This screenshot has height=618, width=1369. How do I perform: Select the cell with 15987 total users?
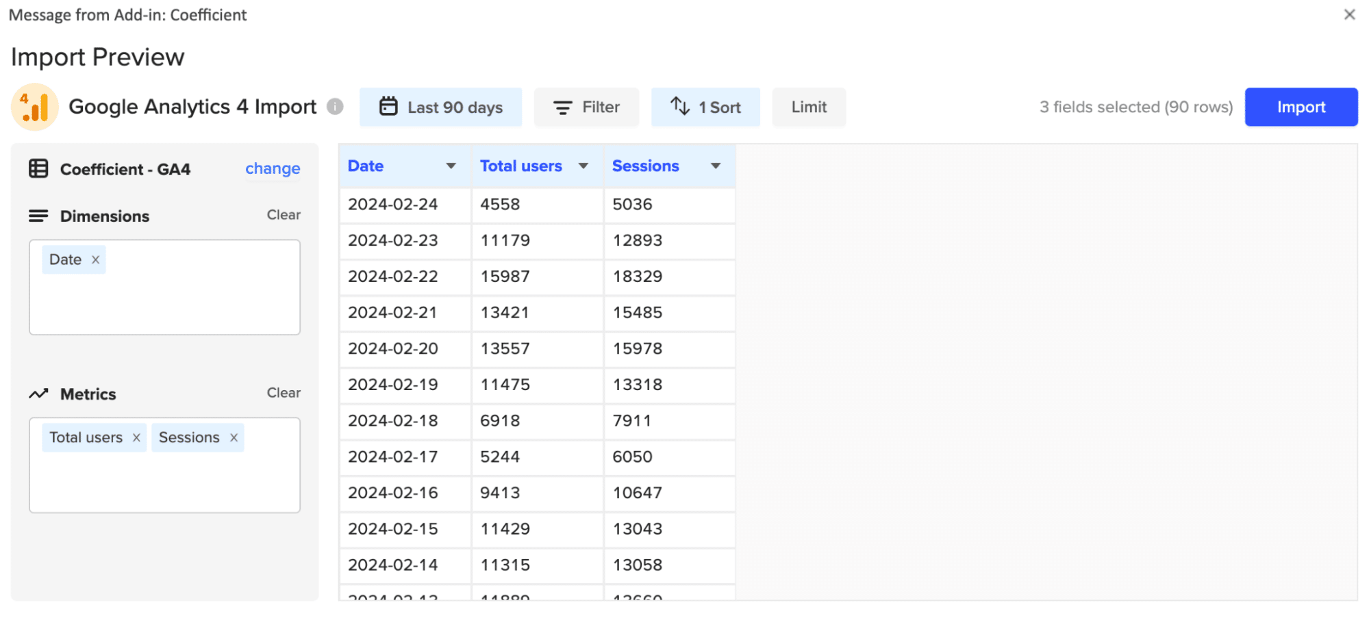point(537,277)
